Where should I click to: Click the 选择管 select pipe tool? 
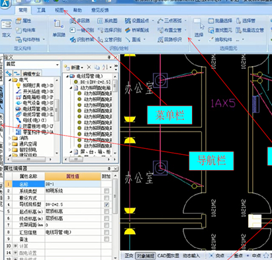(246, 21)
